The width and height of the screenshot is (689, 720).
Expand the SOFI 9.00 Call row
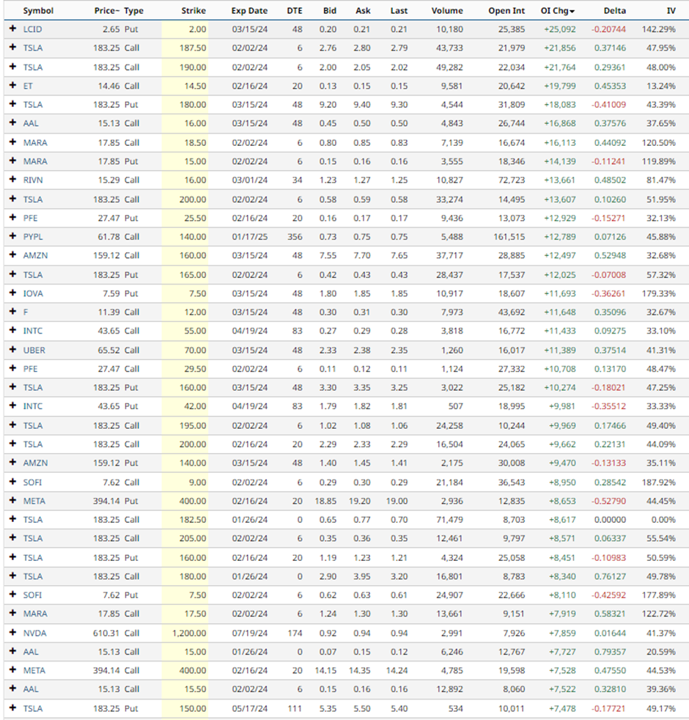[x=12, y=482]
